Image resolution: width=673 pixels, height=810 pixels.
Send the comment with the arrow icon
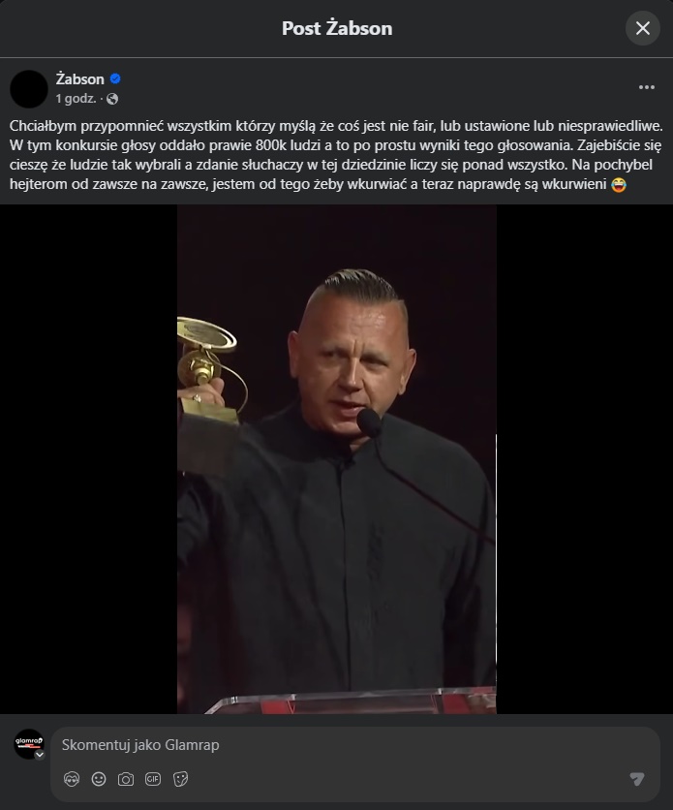[x=637, y=779]
